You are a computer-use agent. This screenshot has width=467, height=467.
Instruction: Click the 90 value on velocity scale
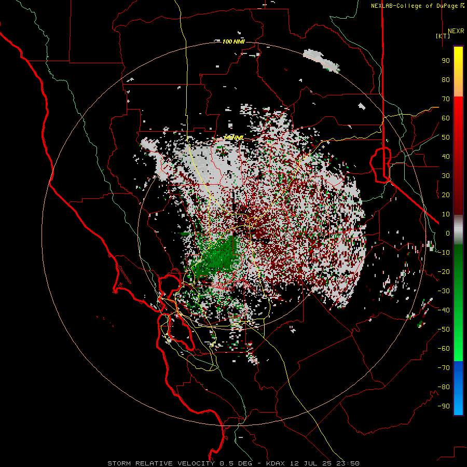446,61
